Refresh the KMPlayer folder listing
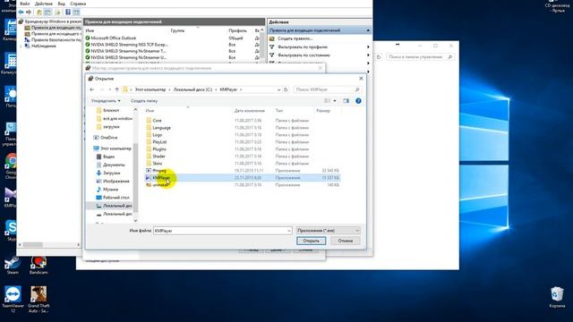Viewport: 573px width, 322px height. (286, 89)
